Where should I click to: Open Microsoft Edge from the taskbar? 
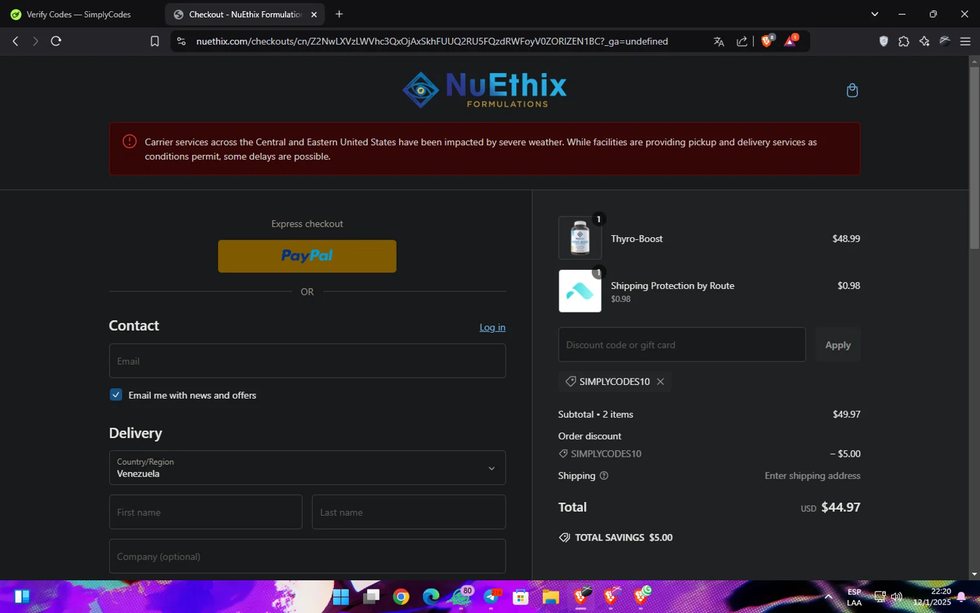coord(431,597)
